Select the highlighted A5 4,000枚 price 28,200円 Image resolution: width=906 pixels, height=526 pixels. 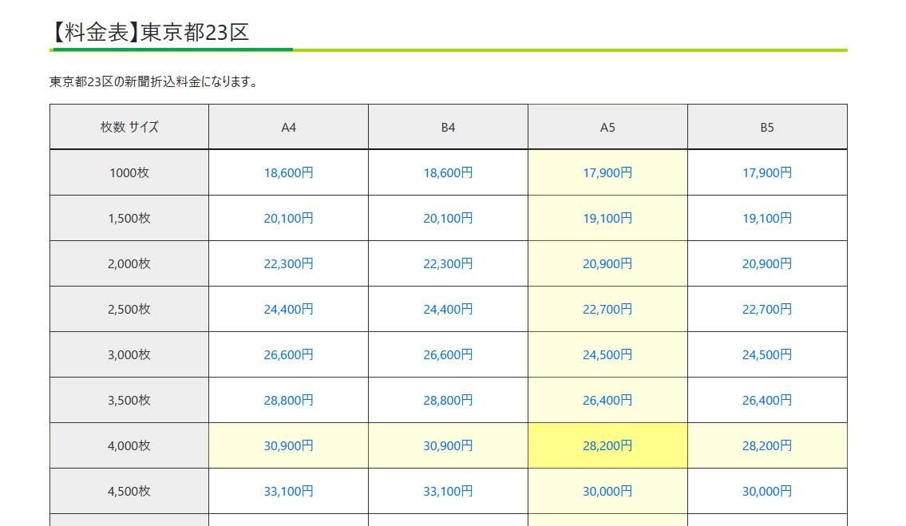(x=607, y=445)
